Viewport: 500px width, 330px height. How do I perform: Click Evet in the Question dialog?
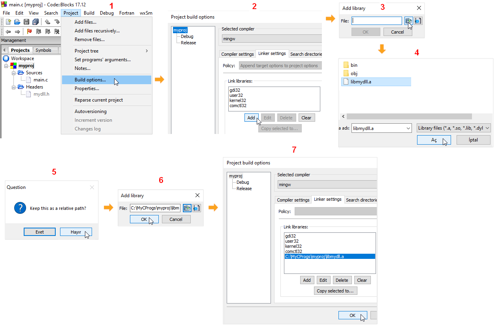(x=39, y=232)
